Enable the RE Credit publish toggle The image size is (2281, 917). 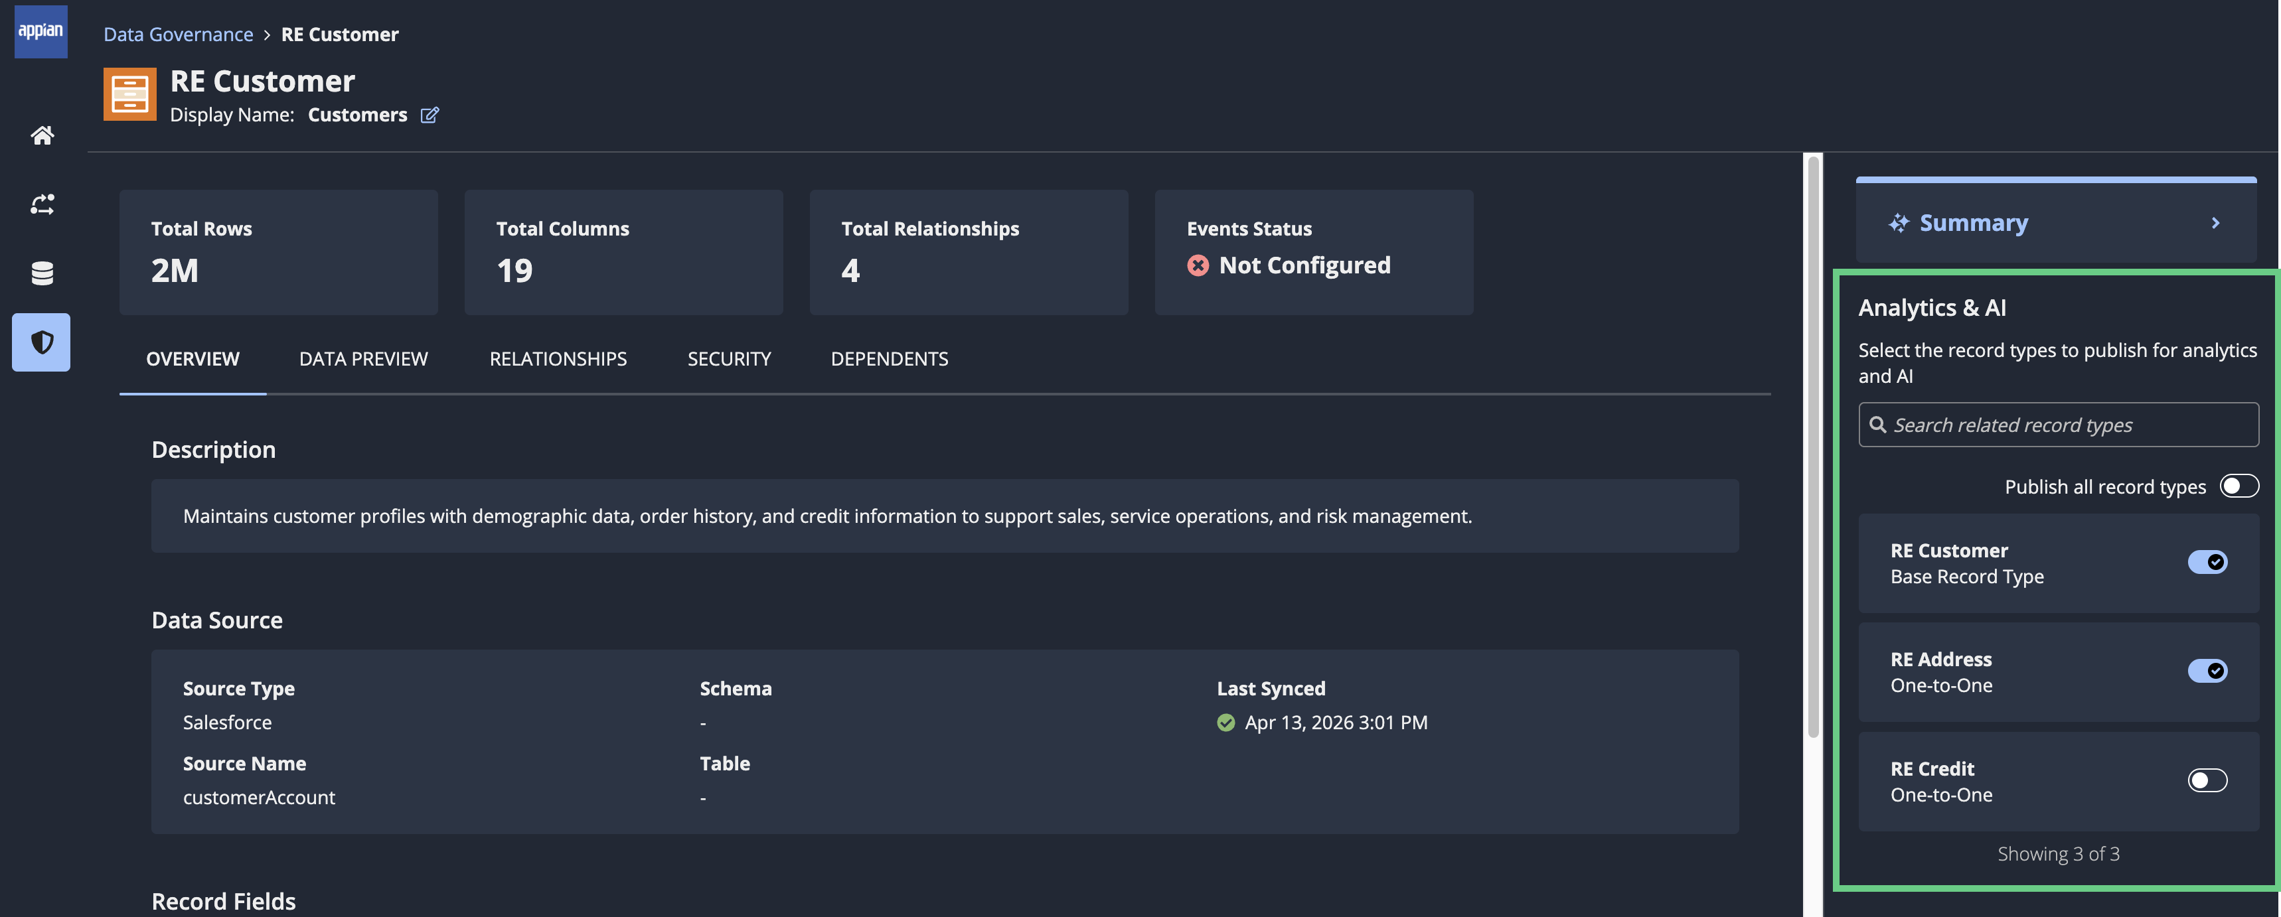(x=2207, y=780)
